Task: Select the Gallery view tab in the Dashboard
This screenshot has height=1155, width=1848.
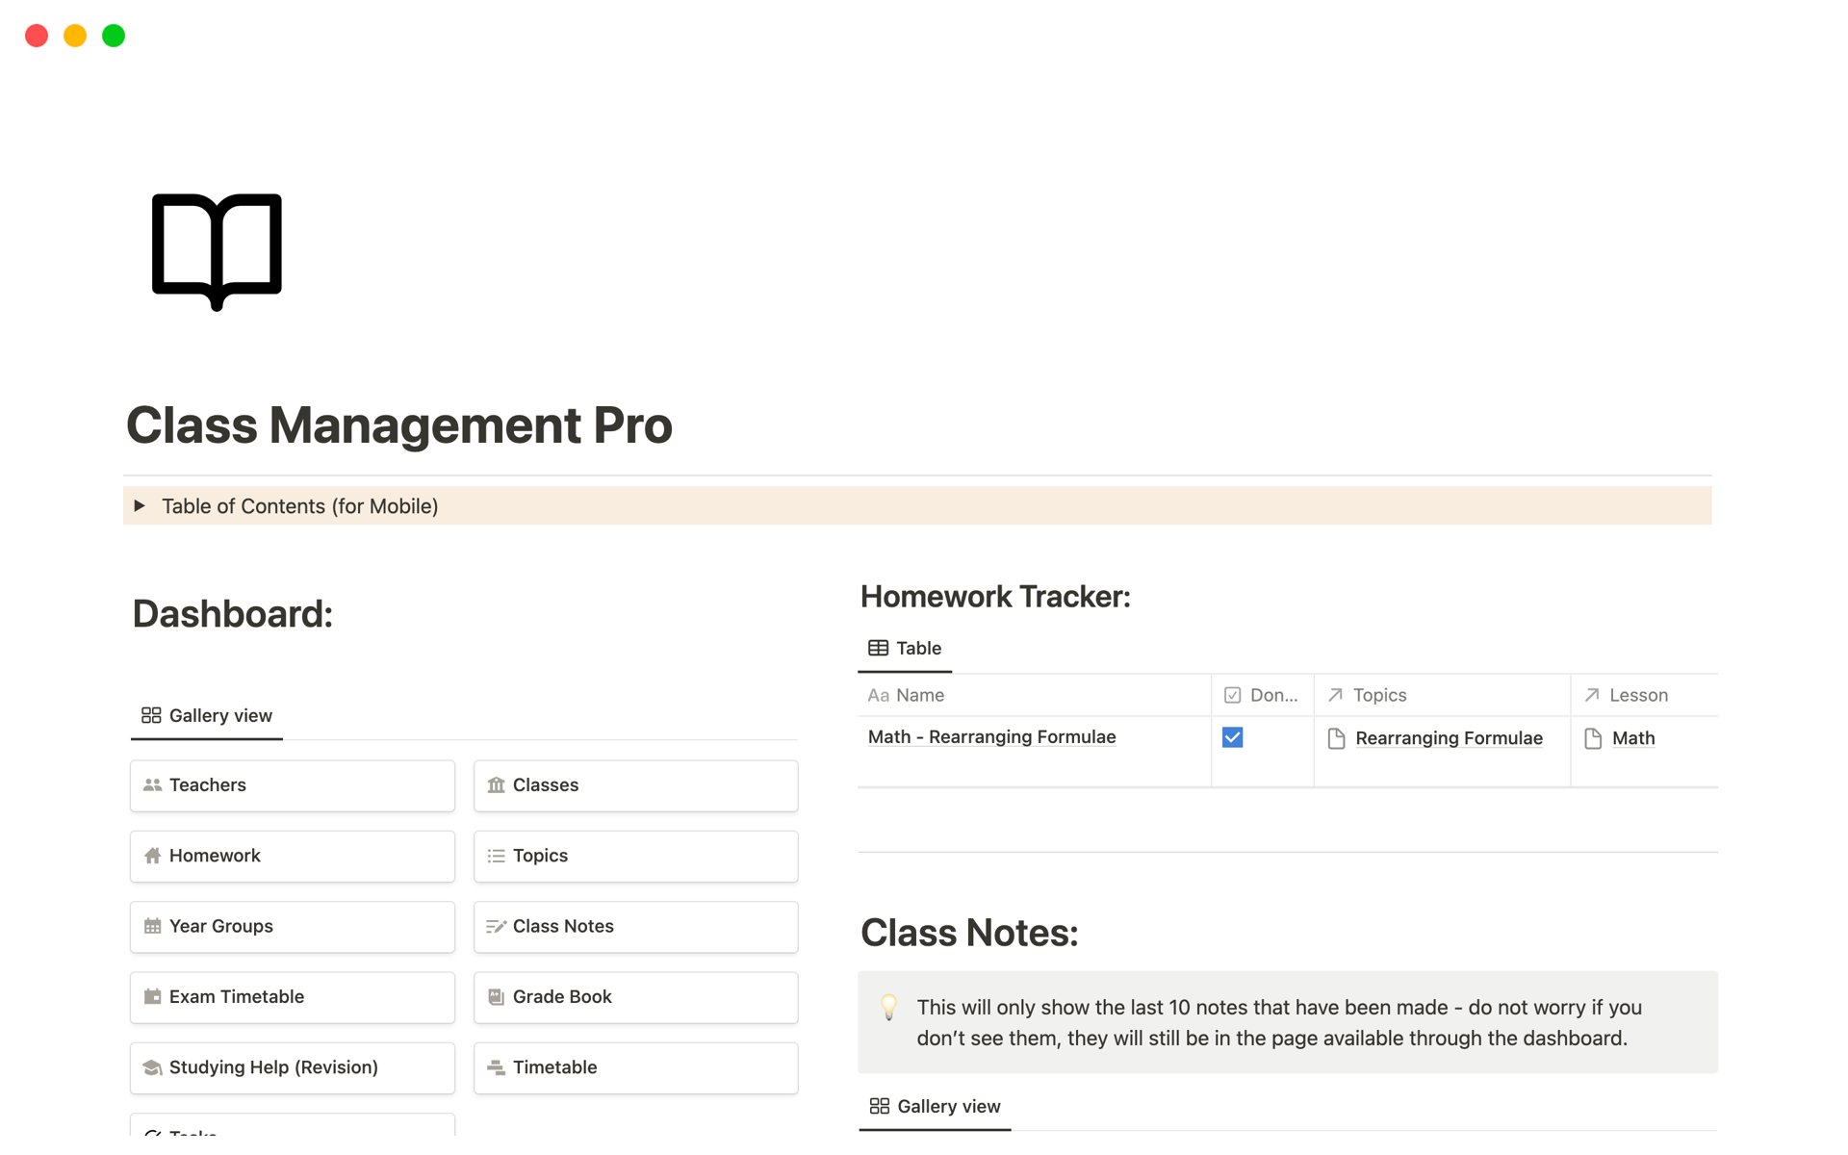Action: point(206,715)
